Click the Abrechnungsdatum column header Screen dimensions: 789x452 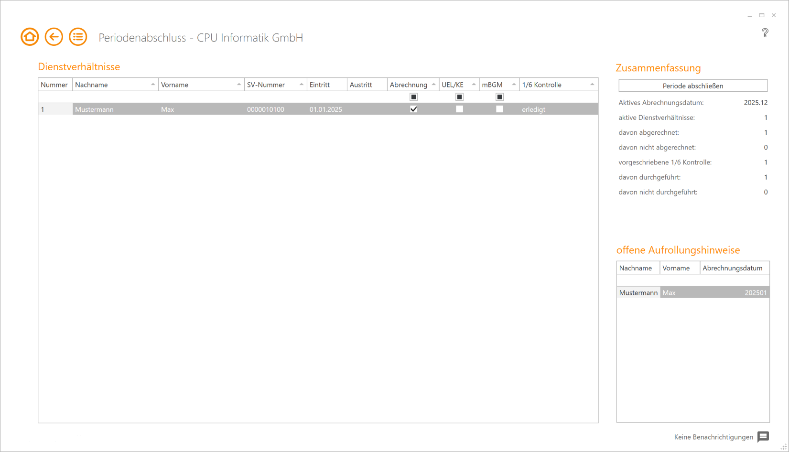tap(732, 268)
